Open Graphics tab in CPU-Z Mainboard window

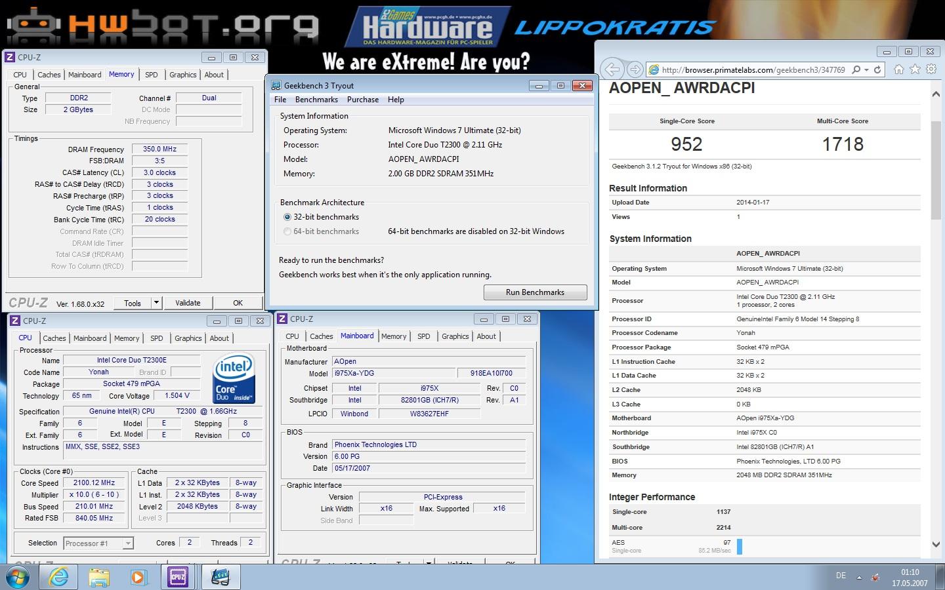pos(455,336)
